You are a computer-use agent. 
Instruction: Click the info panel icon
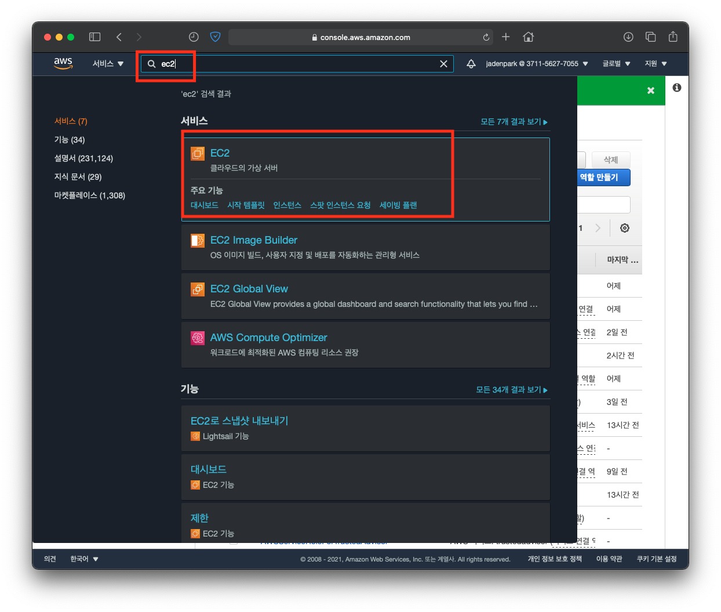tap(677, 88)
